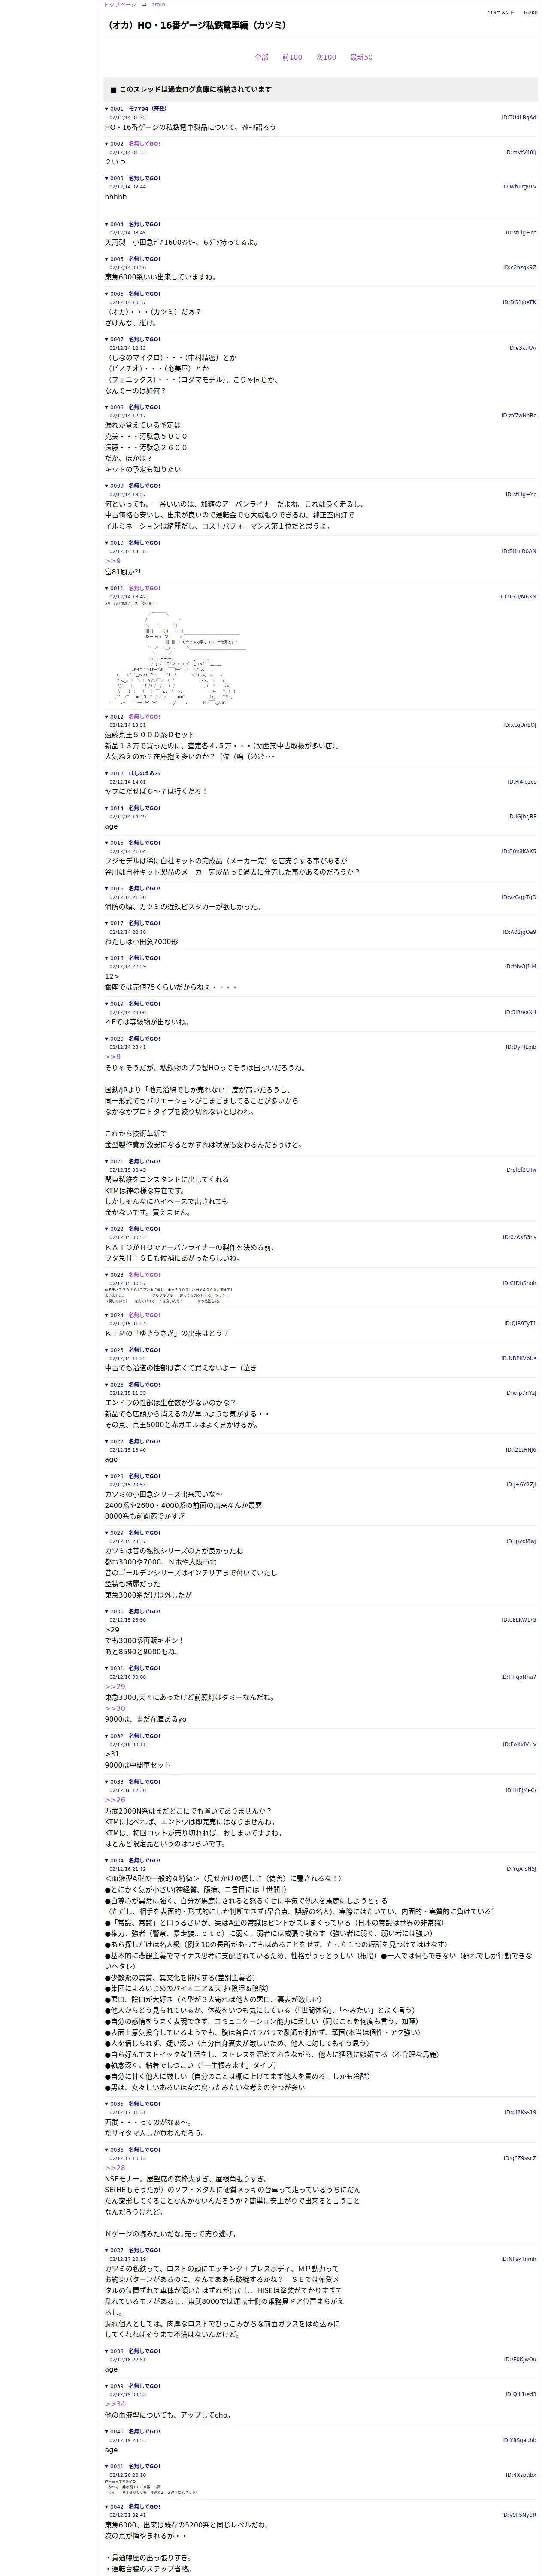
Task: Click ID:YqATsNSJ on post 0034
Action: 521,1869
